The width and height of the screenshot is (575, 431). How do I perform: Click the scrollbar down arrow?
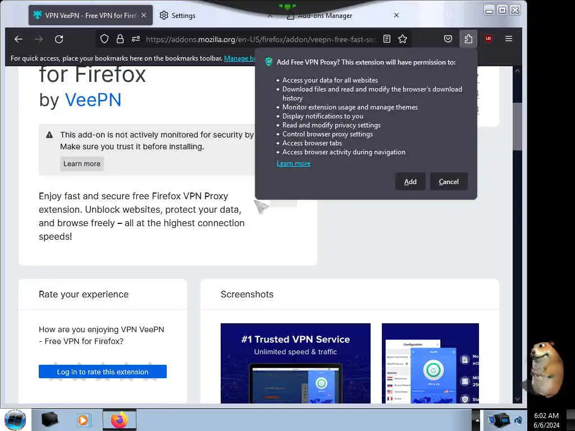coord(517,399)
